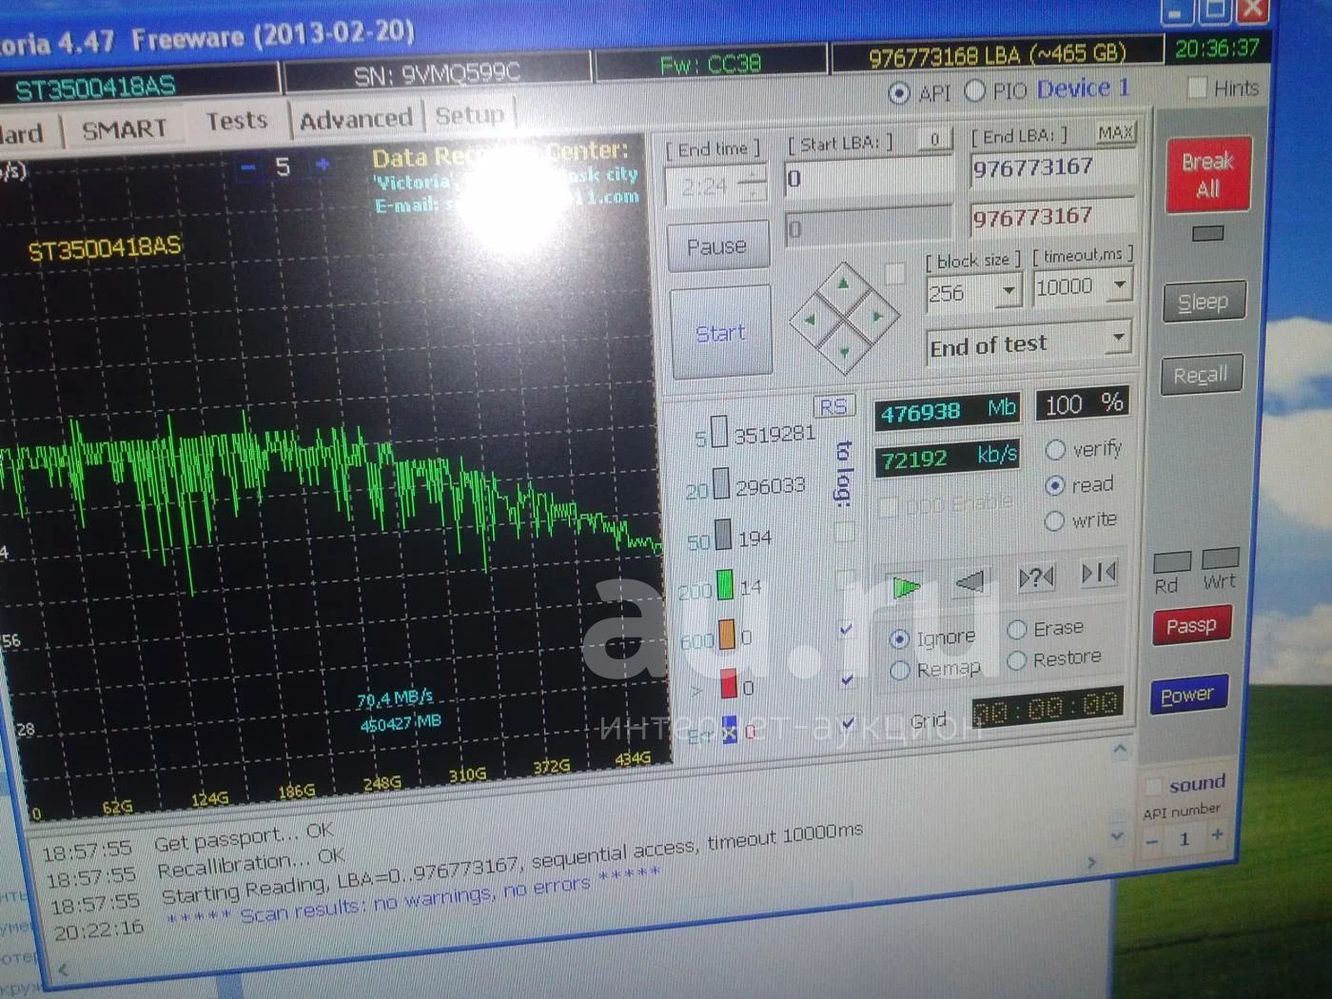Select the Remap error action
1332x999 pixels.
pyautogui.click(x=899, y=671)
